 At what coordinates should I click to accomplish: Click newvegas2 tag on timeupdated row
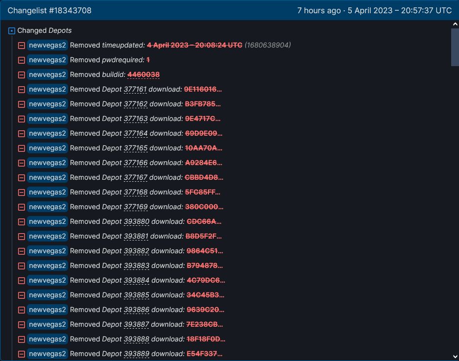[x=47, y=45]
